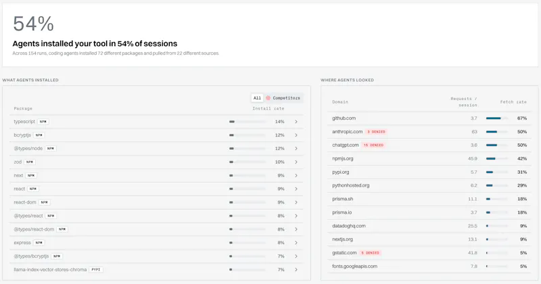Click the express package name
The width and height of the screenshot is (541, 284).
click(x=22, y=243)
